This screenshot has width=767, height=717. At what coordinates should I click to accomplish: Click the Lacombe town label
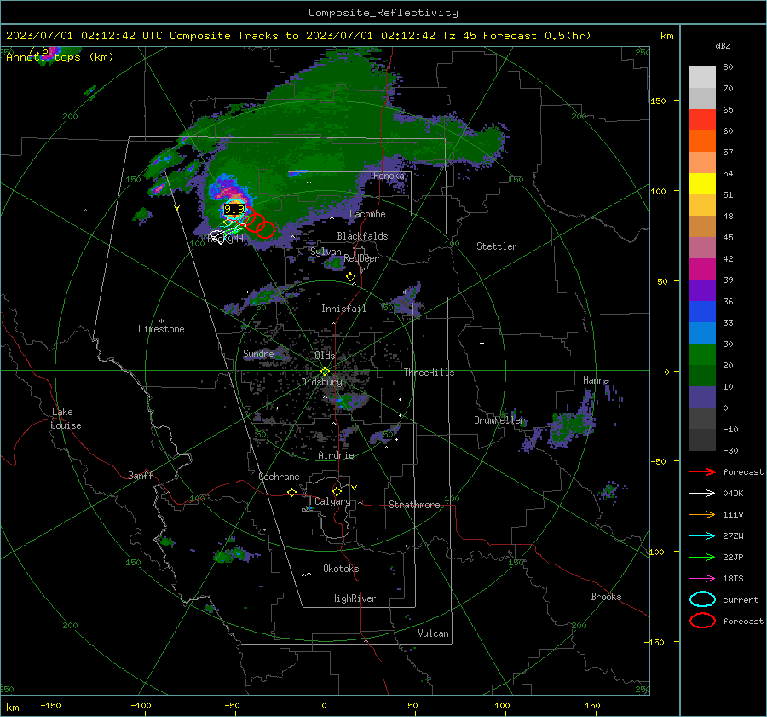367,214
